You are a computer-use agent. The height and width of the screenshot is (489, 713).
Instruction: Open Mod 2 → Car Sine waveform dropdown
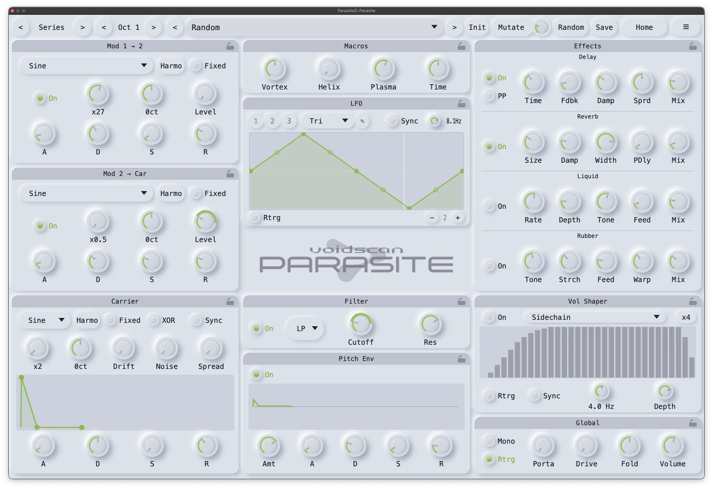click(87, 194)
